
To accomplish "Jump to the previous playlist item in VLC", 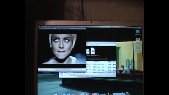I will 48,70.
